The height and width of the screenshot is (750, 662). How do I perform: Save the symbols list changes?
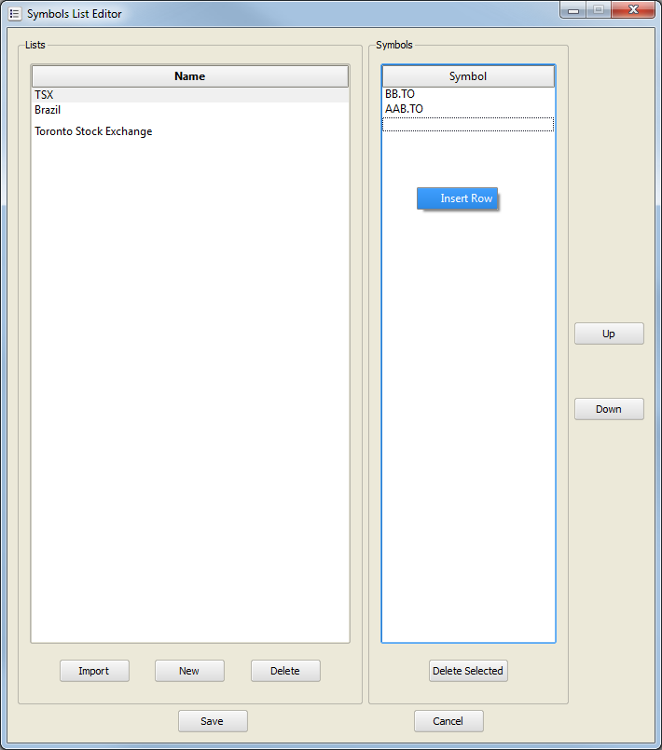[x=213, y=721]
